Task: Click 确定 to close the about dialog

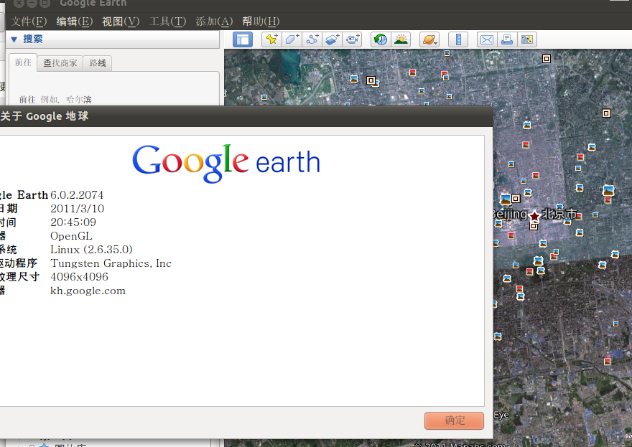Action: tap(454, 420)
